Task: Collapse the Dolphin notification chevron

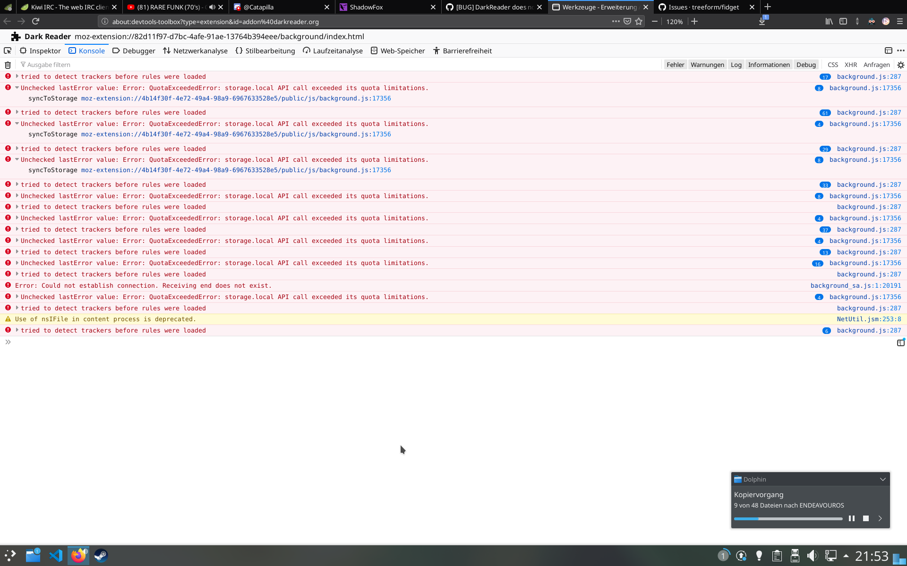Action: tap(882, 479)
